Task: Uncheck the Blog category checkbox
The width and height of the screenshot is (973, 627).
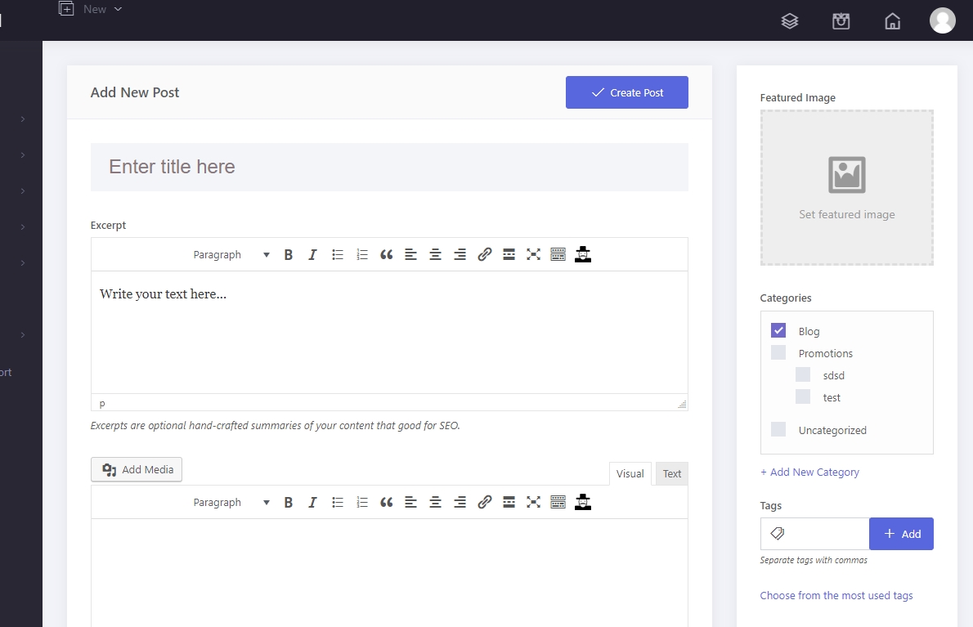Action: pyautogui.click(x=778, y=331)
